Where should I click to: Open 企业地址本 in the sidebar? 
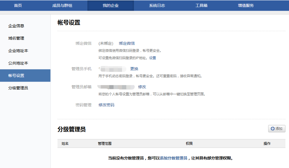[x=18, y=51]
